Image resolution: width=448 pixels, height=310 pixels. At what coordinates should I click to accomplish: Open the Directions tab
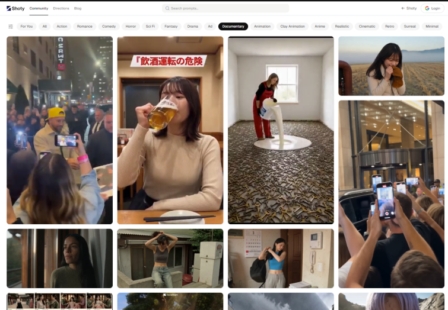(61, 8)
